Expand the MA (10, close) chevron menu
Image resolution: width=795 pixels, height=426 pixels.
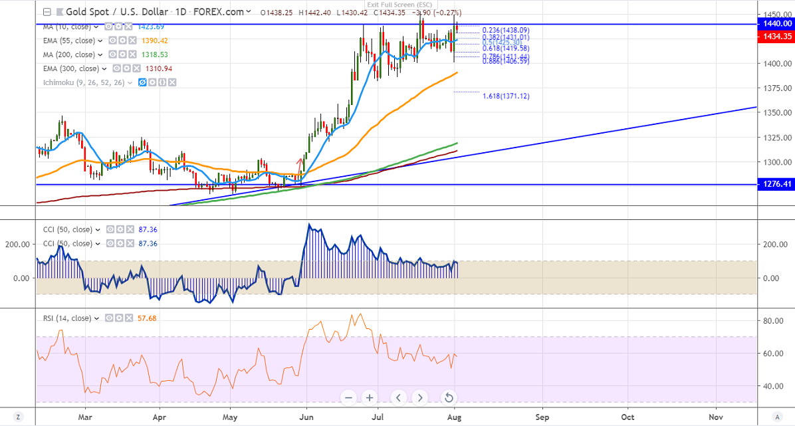[96, 27]
